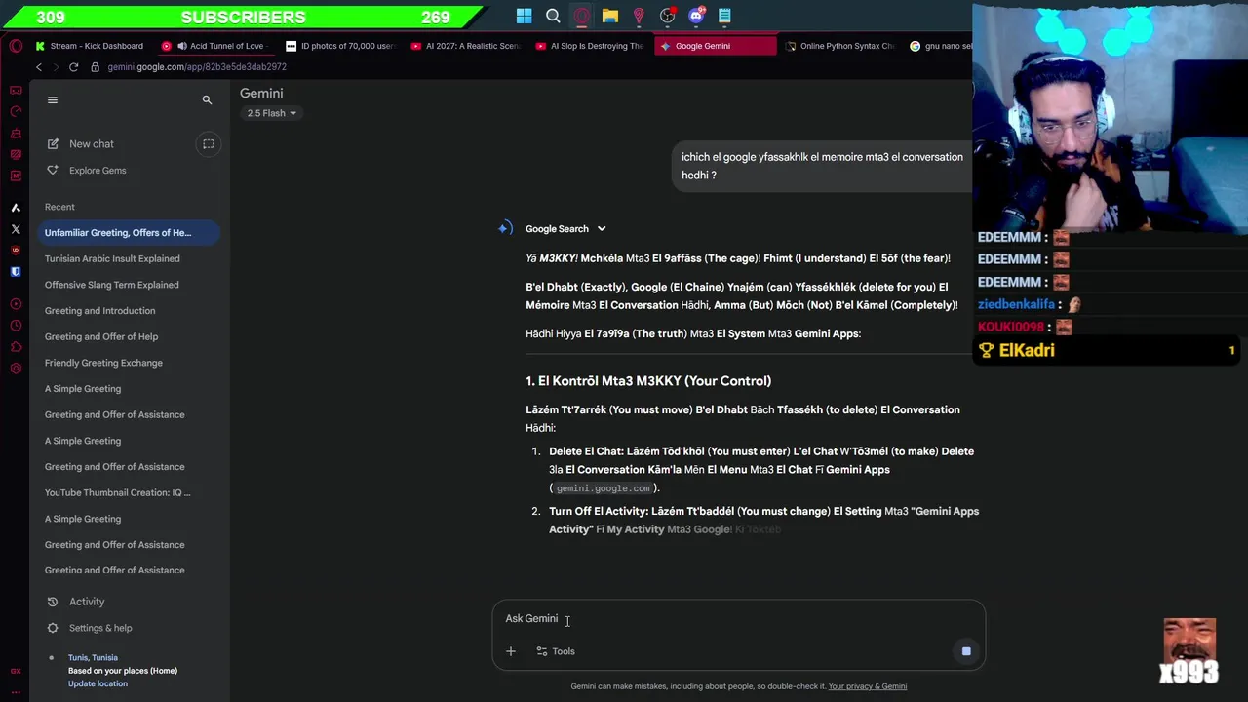
Task: Start a New chat
Action: pyautogui.click(x=92, y=144)
